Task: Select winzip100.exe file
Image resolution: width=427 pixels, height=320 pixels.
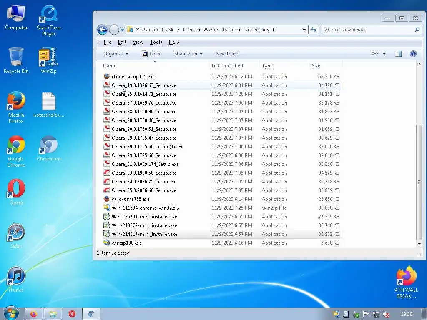Action: click(221, 243)
